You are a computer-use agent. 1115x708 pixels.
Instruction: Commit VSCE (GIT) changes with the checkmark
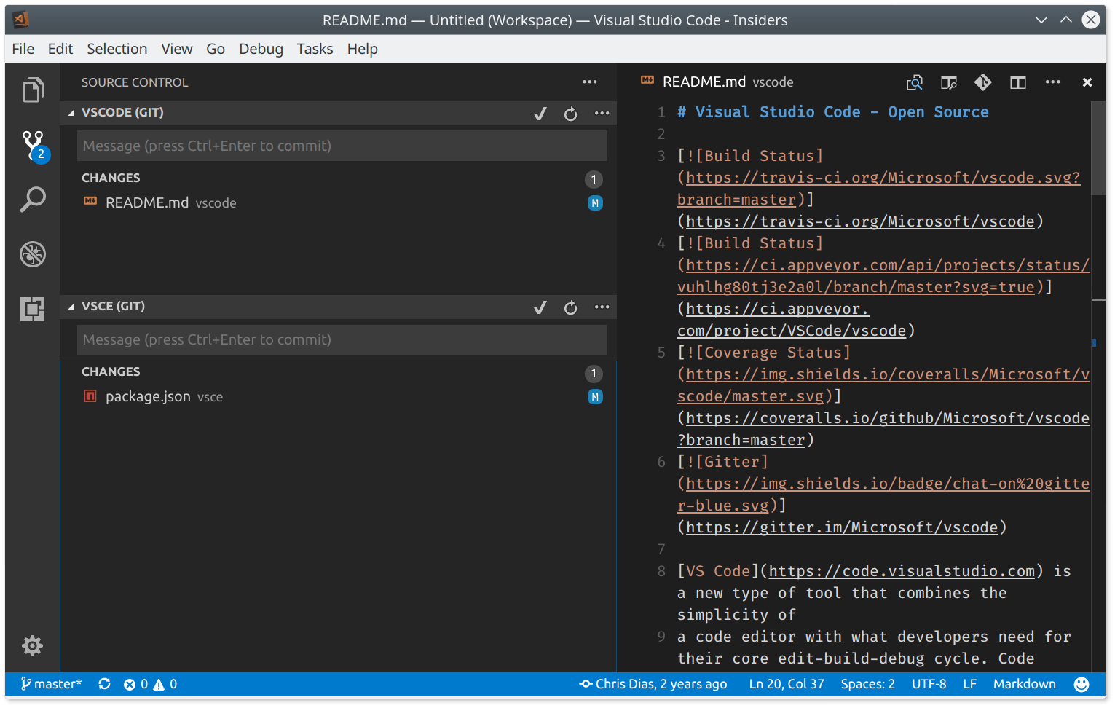click(x=540, y=307)
